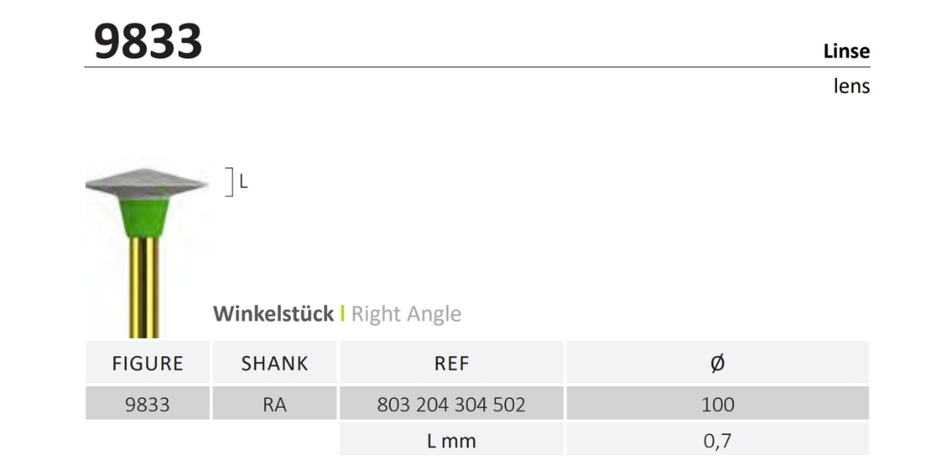Select the Right Angle label
944x474 pixels.
[x=406, y=314]
